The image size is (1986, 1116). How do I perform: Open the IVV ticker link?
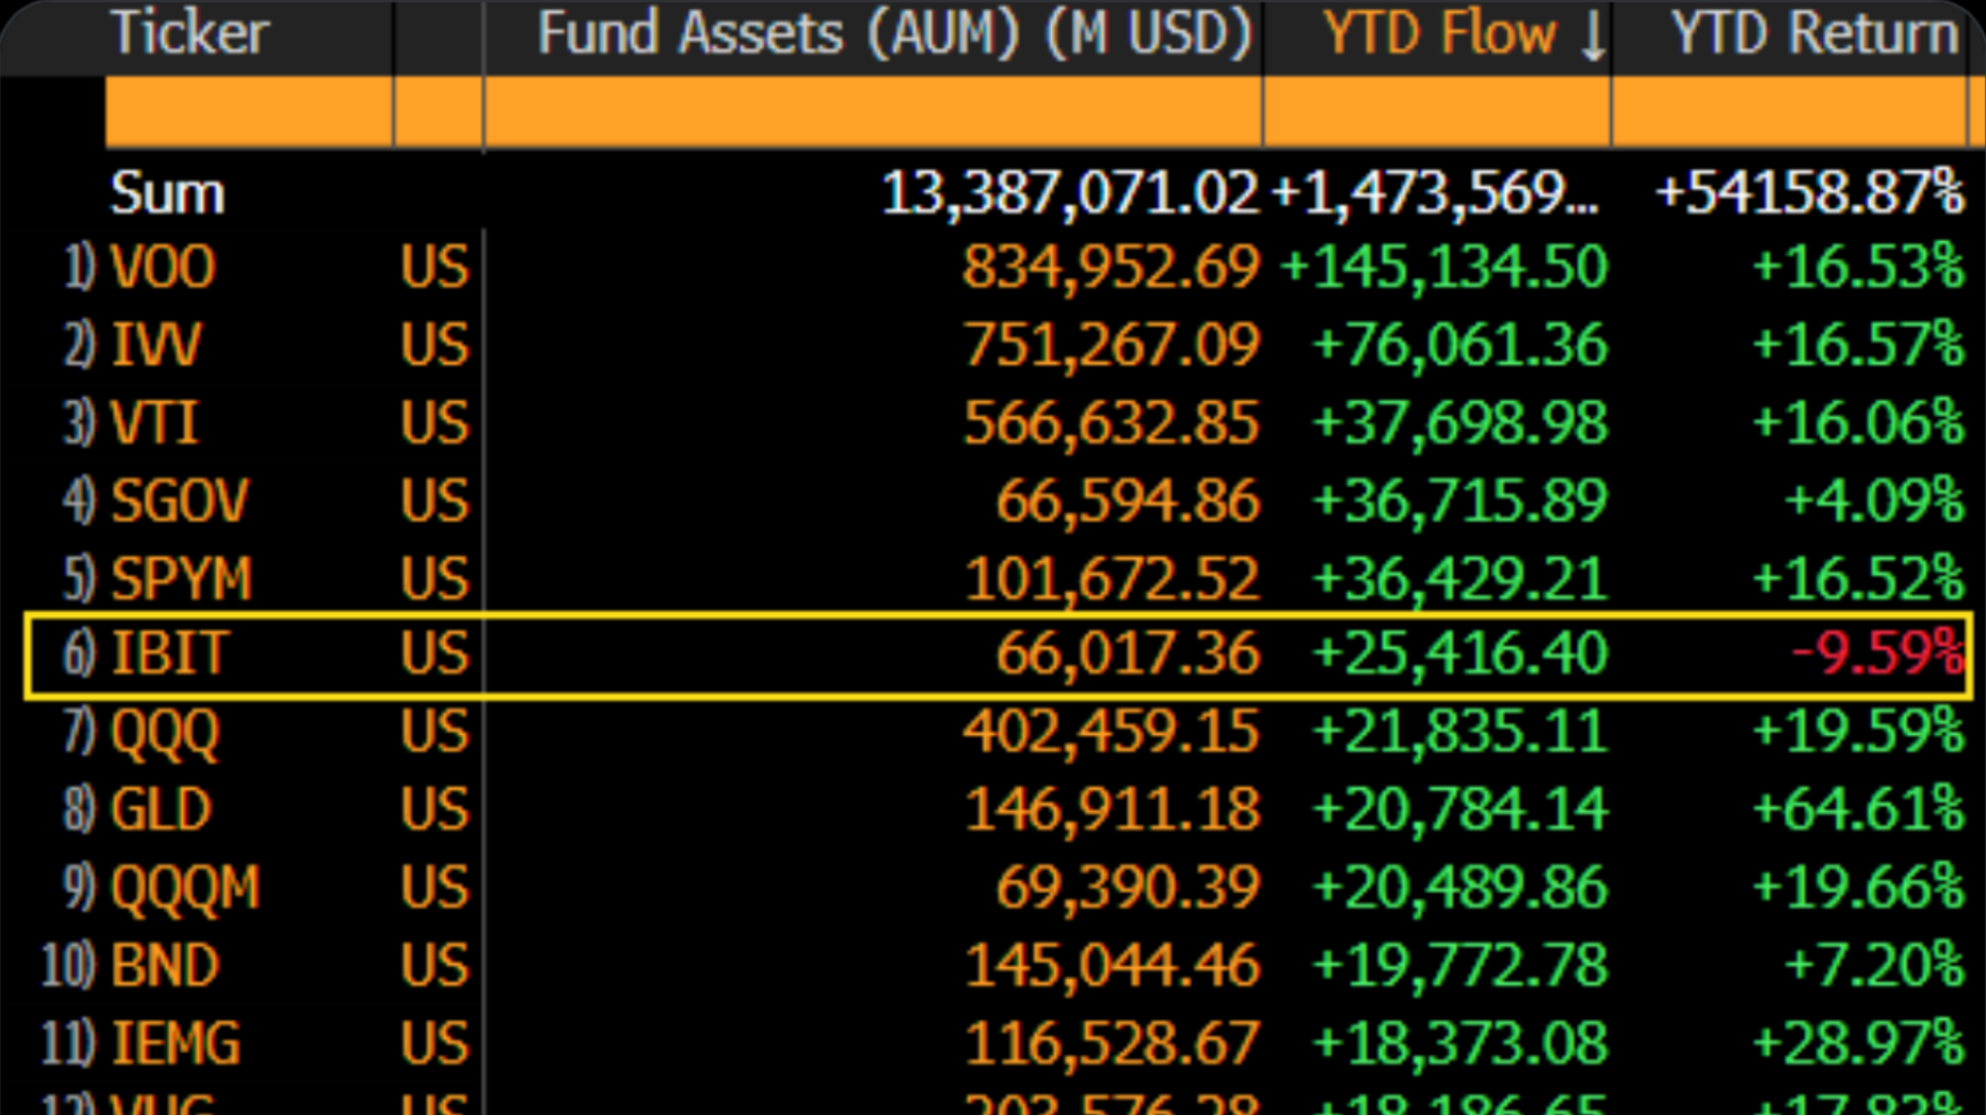(x=156, y=345)
